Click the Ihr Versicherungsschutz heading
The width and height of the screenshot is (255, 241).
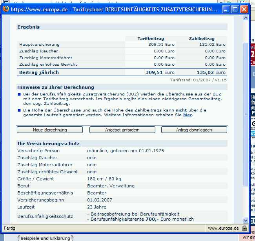click(x=48, y=144)
